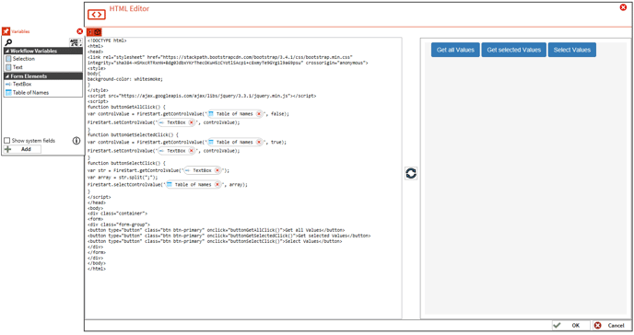
Task: Click the Cancel button
Action: coord(611,325)
